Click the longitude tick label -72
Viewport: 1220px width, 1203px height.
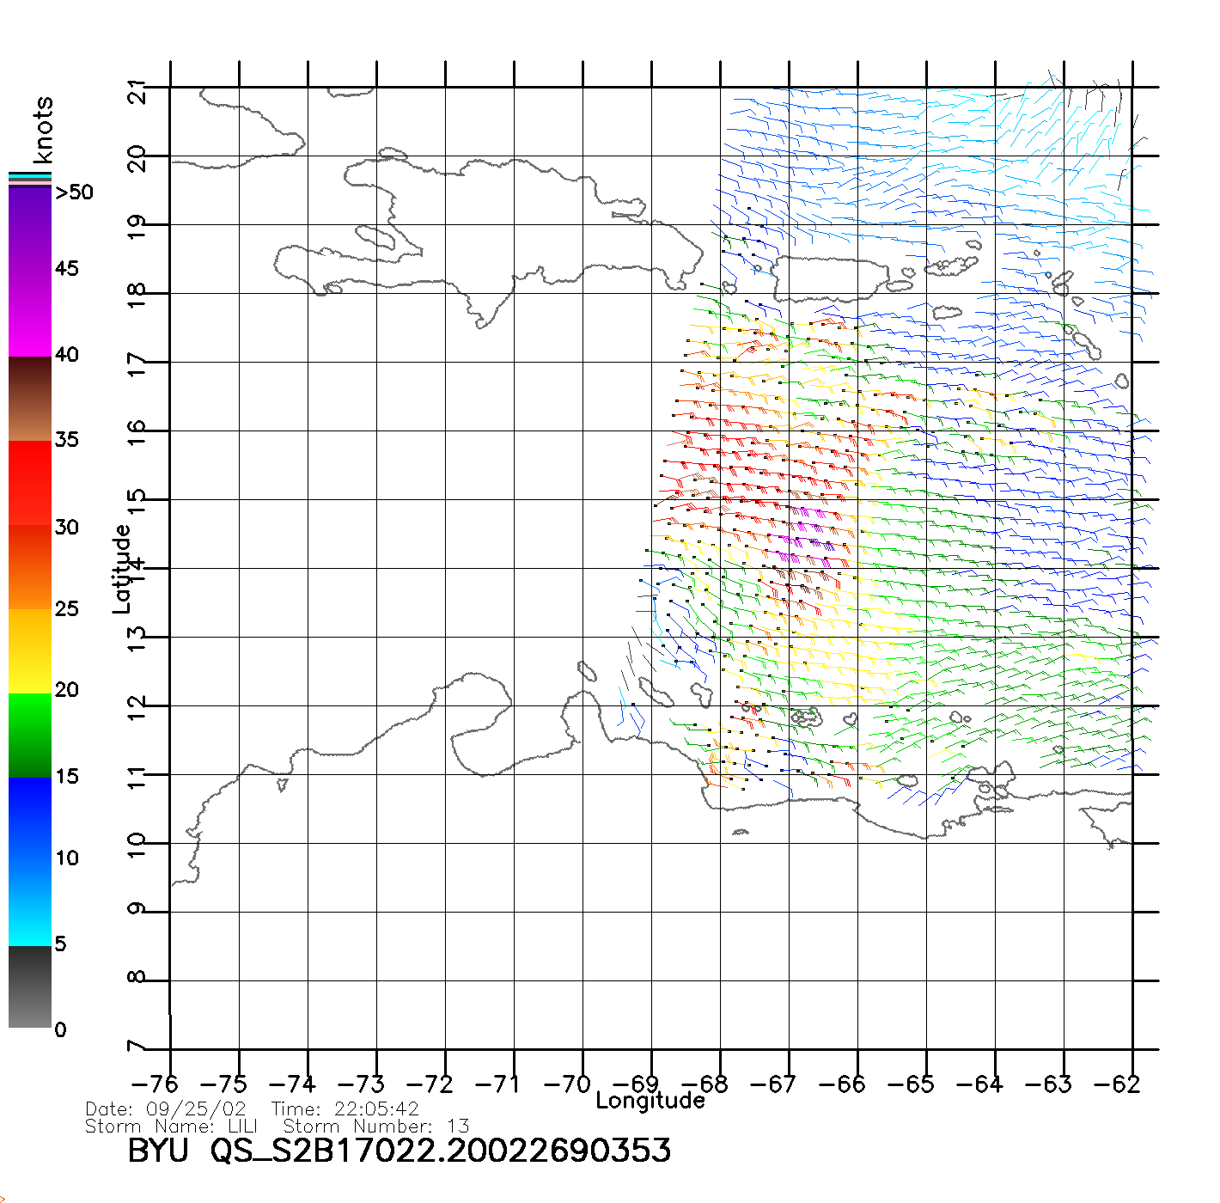click(430, 1084)
